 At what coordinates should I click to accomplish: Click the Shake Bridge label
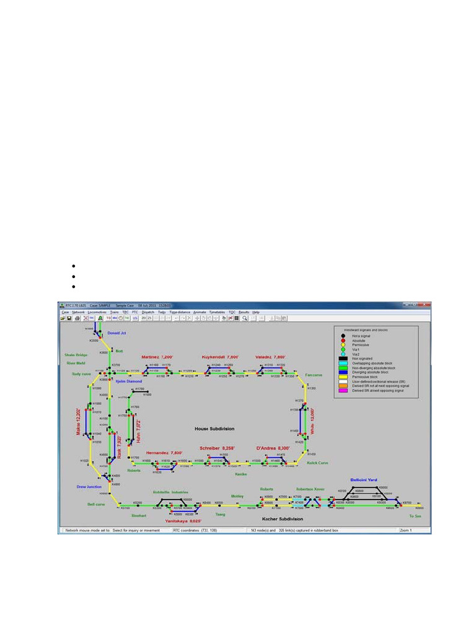pos(76,355)
